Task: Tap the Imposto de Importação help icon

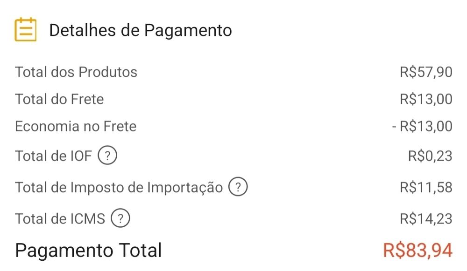Action: 238,187
